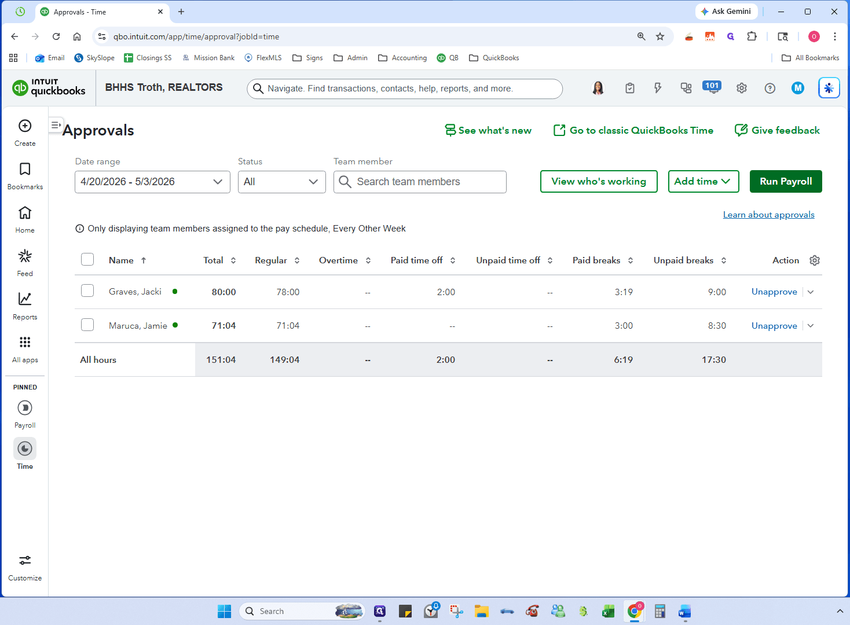Switch to the Approvals - Time tab
The image size is (850, 625).
pyautogui.click(x=102, y=12)
